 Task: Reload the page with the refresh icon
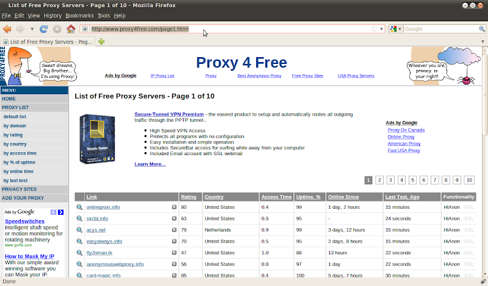[43, 29]
